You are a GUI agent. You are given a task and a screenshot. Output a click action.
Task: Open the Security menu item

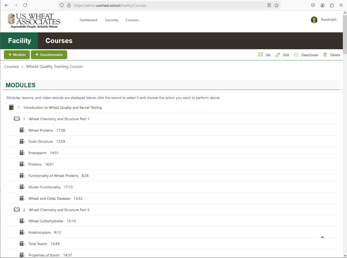112,20
